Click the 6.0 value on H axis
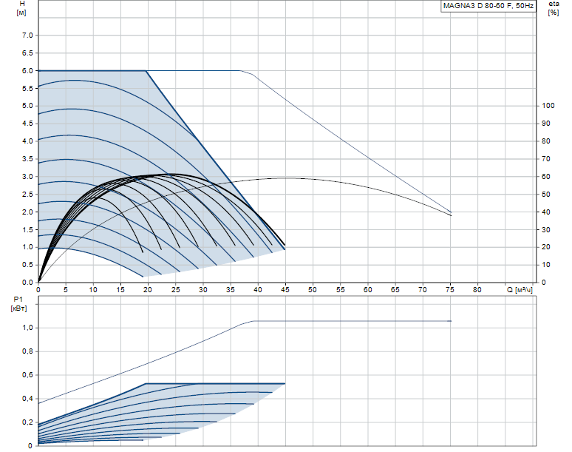The width and height of the screenshot is (572, 452). [27, 71]
